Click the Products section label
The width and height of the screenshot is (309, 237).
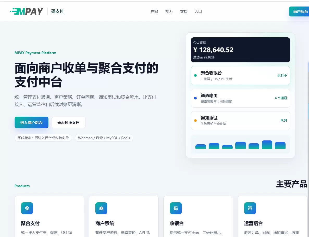[x=22, y=186]
